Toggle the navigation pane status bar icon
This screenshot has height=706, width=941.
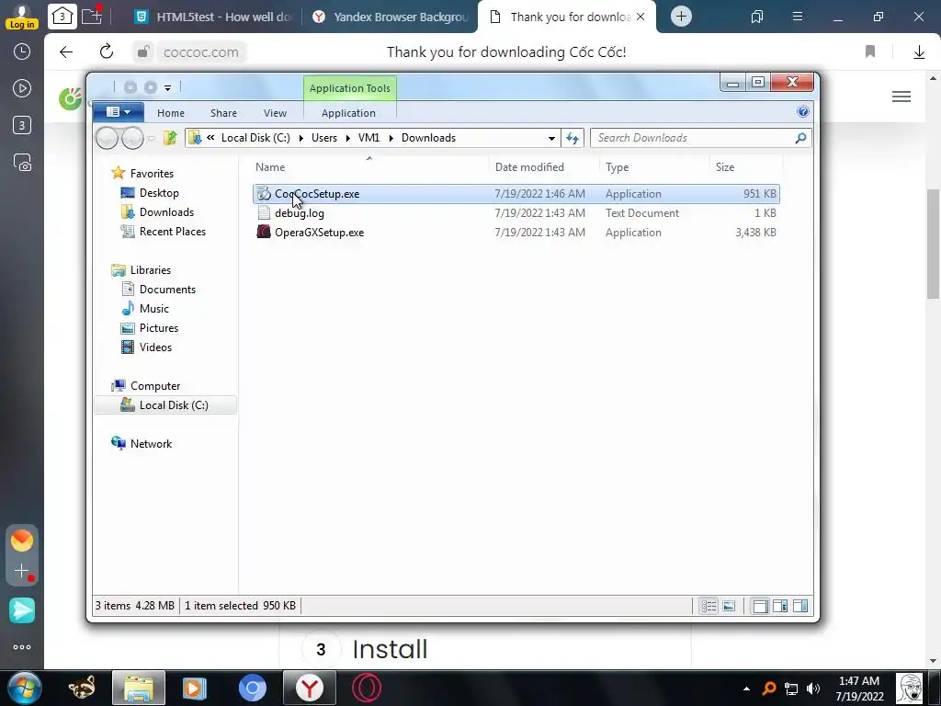760,607
